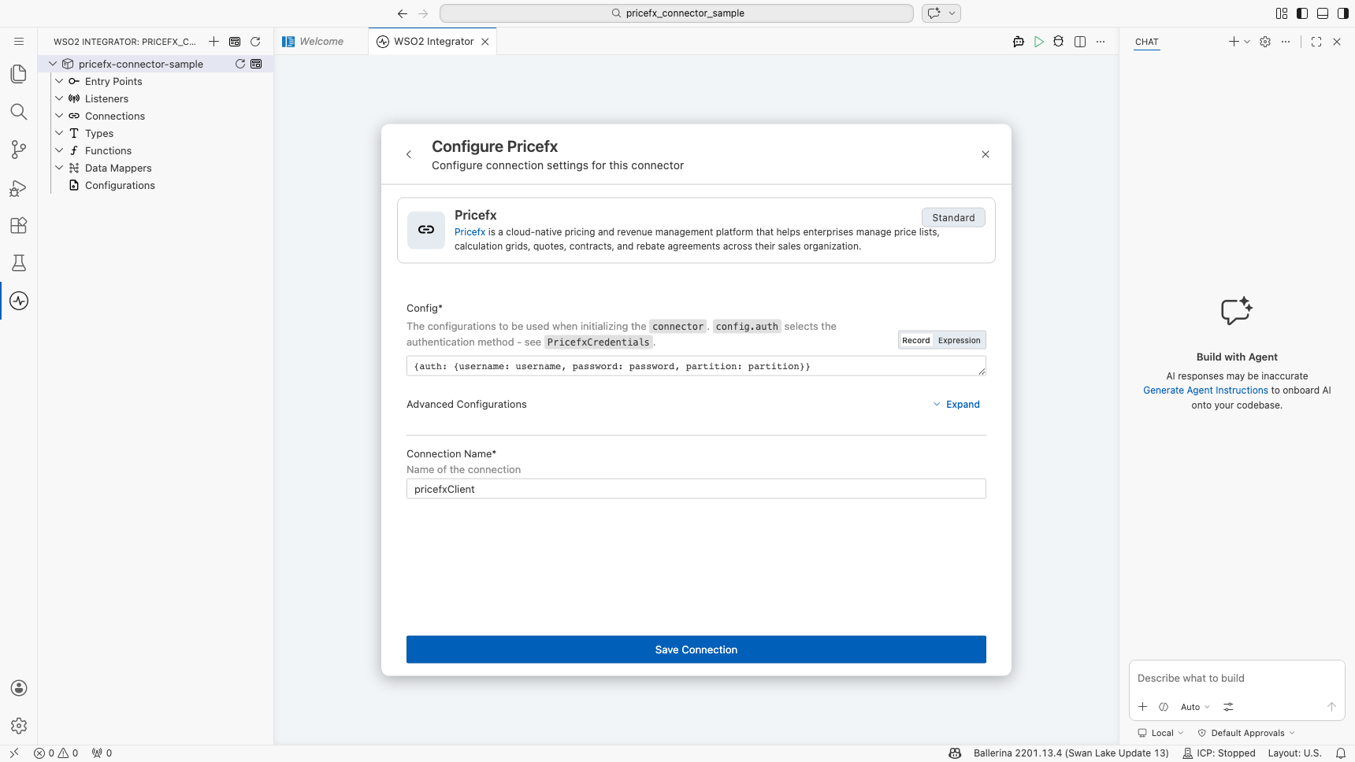Click errors and warnings count in status bar
The image size is (1355, 762).
coord(56,753)
